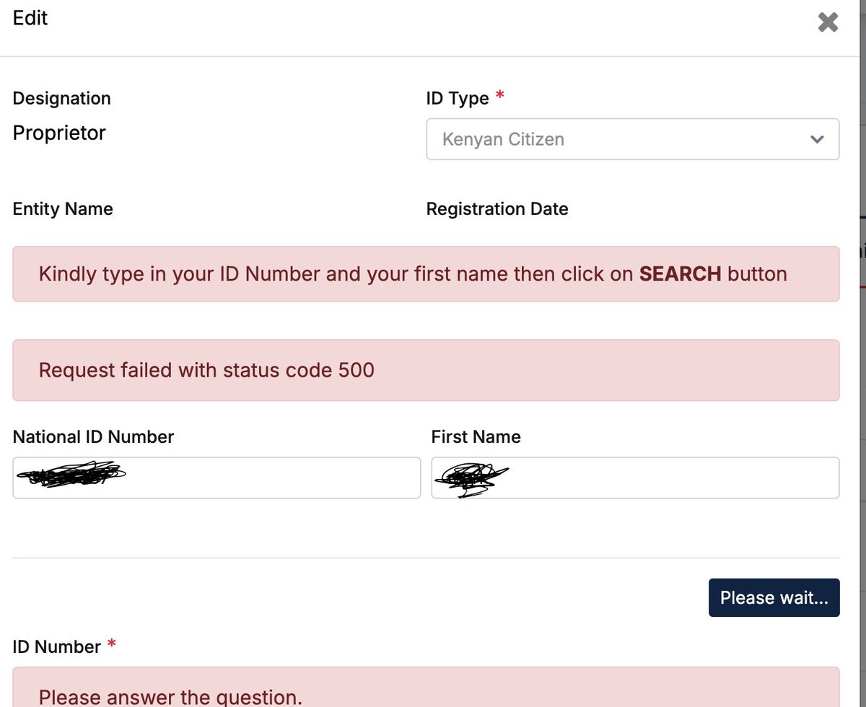This screenshot has width=866, height=707.
Task: Click the National ID Number label
Action: [94, 437]
